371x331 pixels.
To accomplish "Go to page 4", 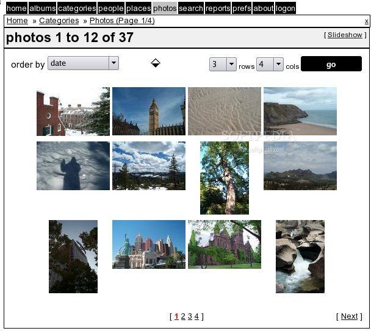I will click(196, 316).
